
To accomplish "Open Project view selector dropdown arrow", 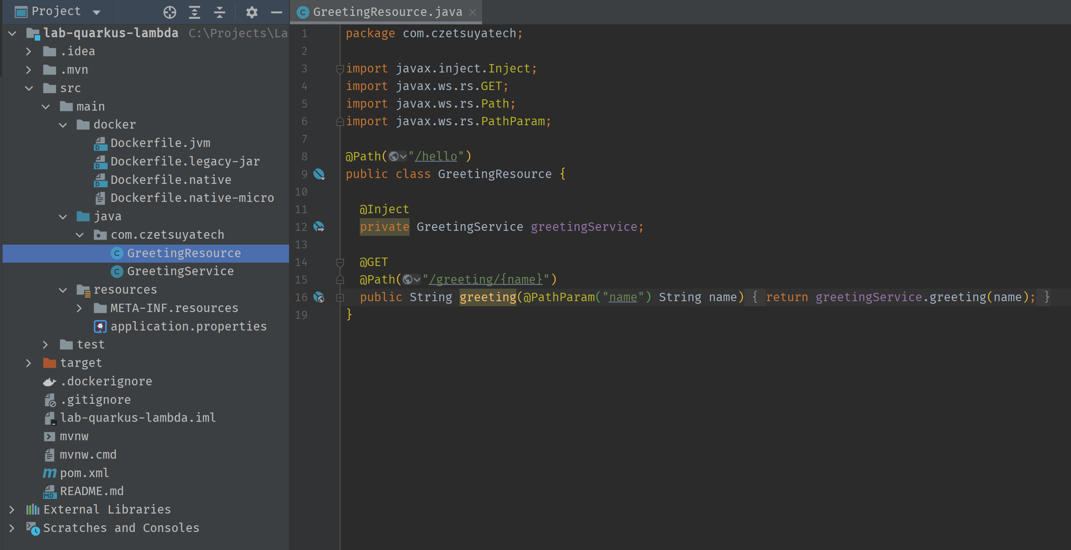I will click(x=96, y=12).
